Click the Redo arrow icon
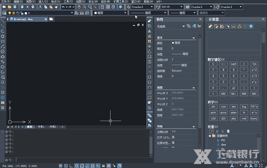Screen dimensions: 267x168 70,7
